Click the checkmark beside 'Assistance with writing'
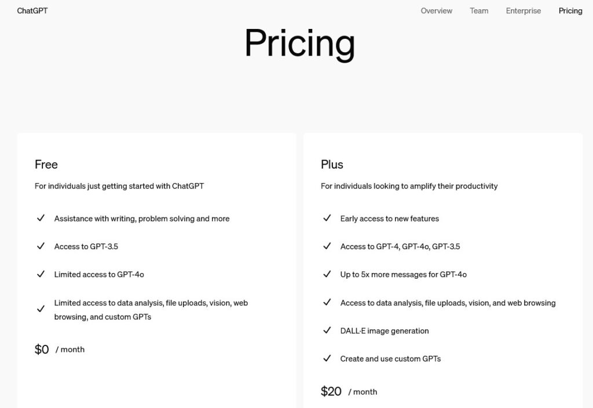This screenshot has width=593, height=408. pos(41,218)
